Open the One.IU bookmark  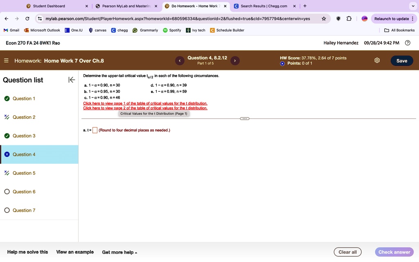click(74, 30)
